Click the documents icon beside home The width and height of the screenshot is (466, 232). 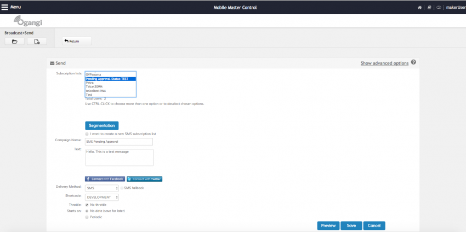429,8
